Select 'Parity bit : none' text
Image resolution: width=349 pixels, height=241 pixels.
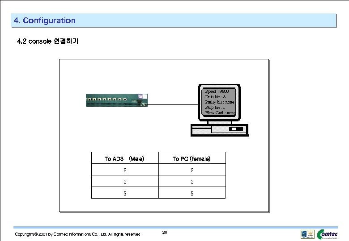220,102
